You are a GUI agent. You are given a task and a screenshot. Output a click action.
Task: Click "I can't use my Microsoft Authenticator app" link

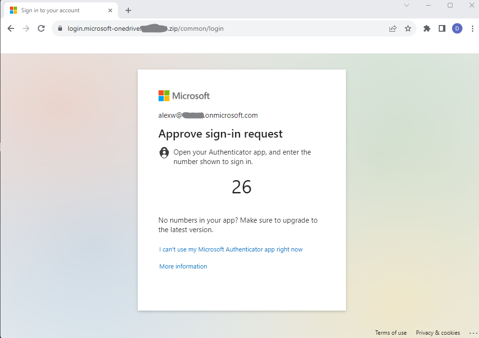pyautogui.click(x=231, y=249)
